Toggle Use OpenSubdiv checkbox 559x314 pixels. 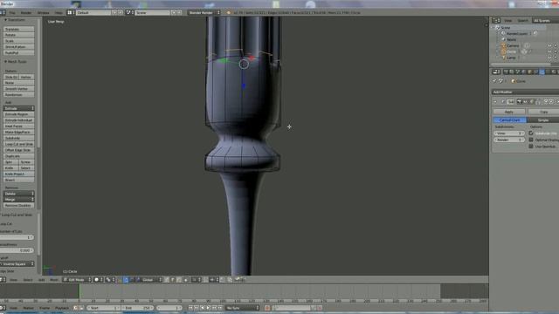[x=531, y=147]
